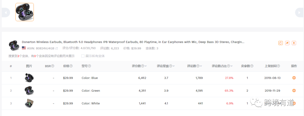
Task: Sort by 评论数占比 dropdown arrow
Action: tap(231, 66)
